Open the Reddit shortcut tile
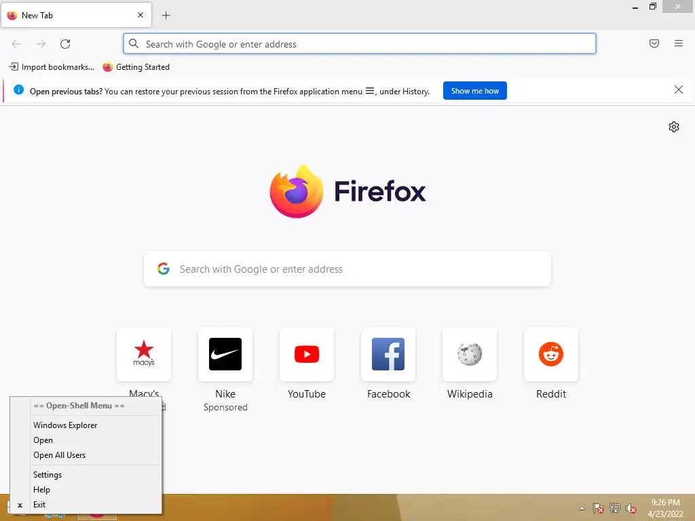This screenshot has width=695, height=521. pyautogui.click(x=551, y=354)
